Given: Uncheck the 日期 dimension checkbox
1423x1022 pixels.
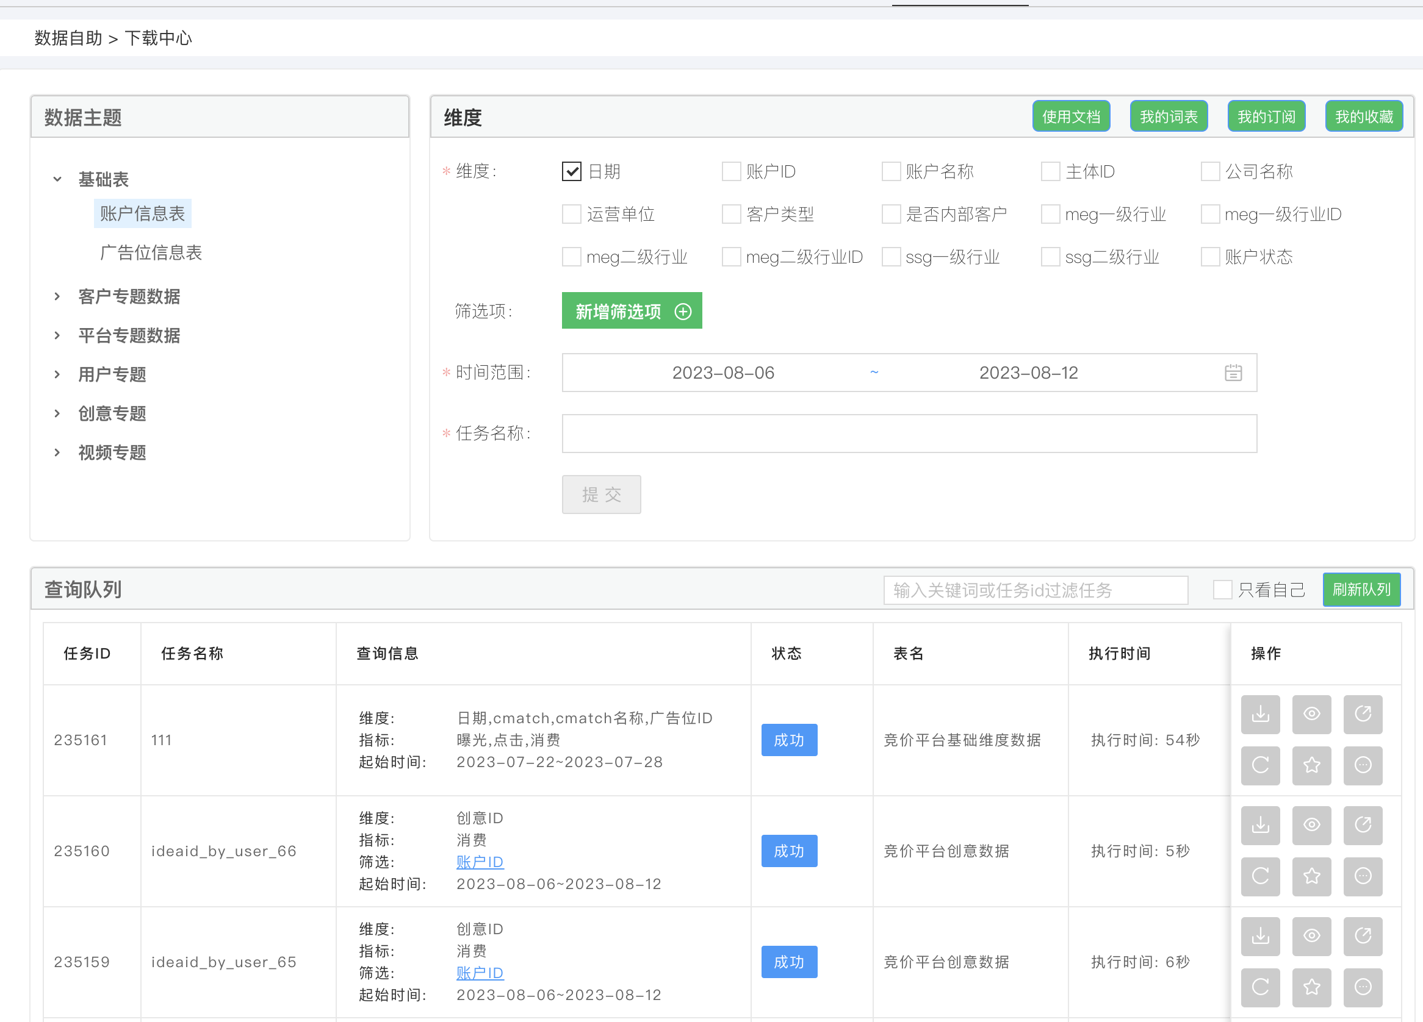Looking at the screenshot, I should pyautogui.click(x=572, y=171).
